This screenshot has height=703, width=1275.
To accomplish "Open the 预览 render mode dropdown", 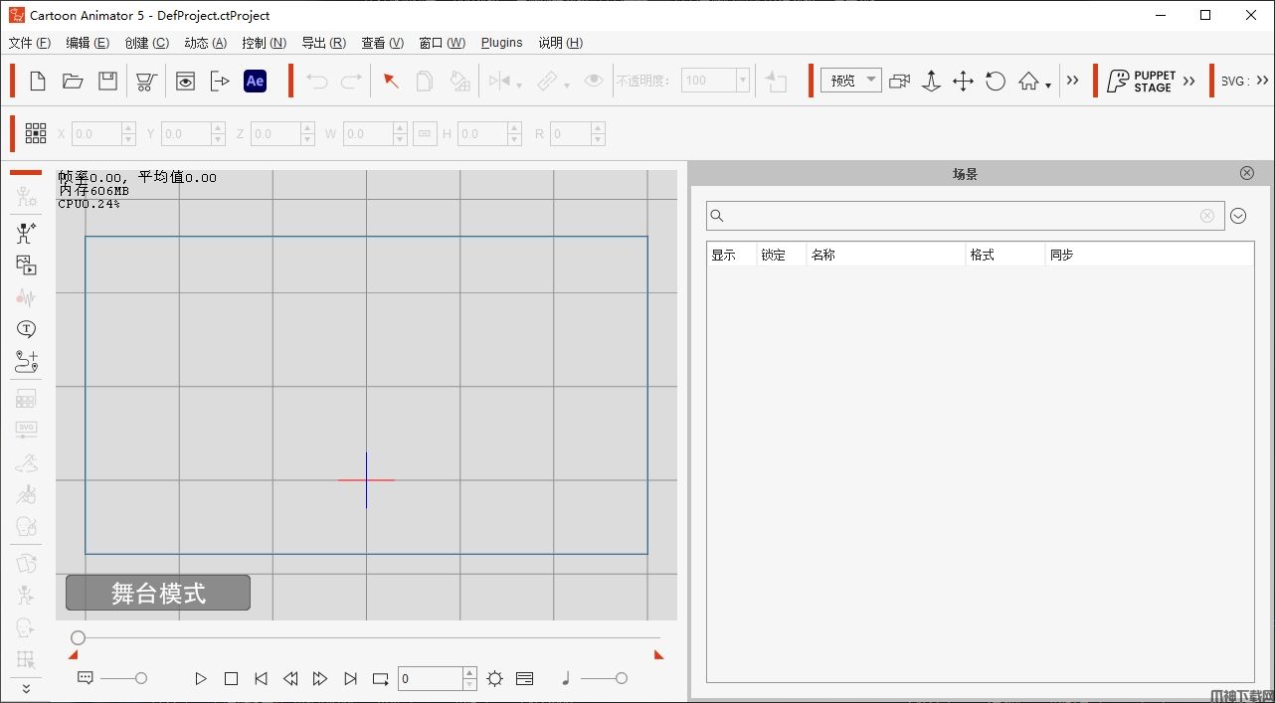I will [x=850, y=81].
